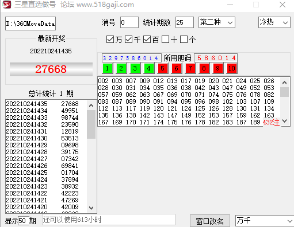Select history row 202210241428 with 39175

pyautogui.click(x=43, y=152)
